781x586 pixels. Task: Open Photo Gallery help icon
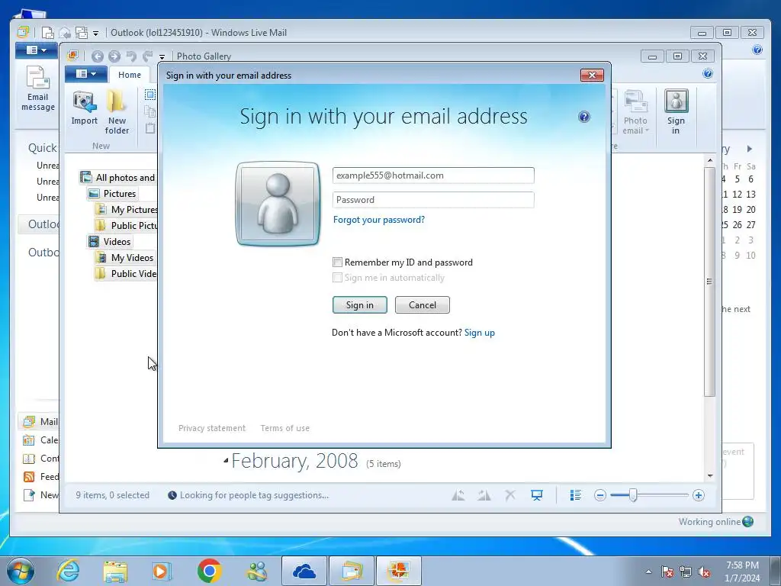tap(707, 74)
